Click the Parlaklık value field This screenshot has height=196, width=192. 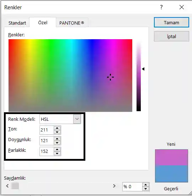(x=47, y=151)
